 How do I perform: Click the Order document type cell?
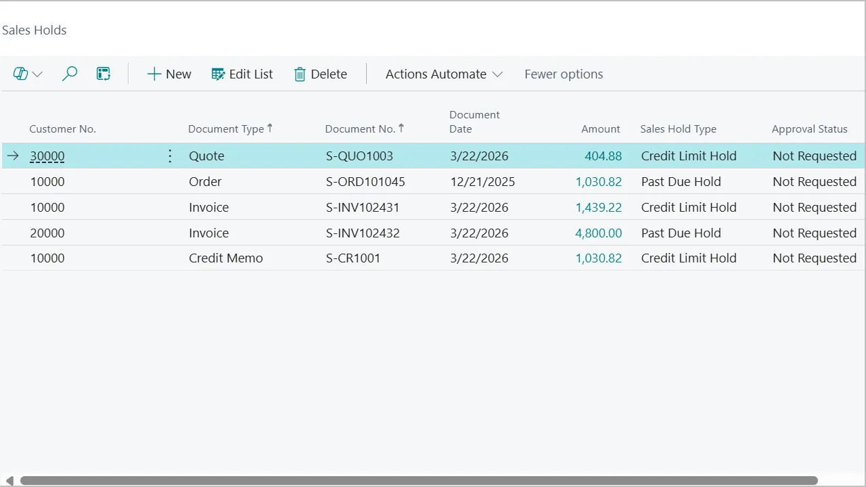[205, 182]
